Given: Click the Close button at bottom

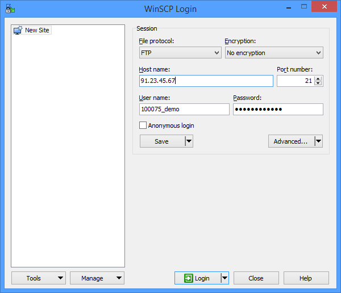Looking at the screenshot, I should pyautogui.click(x=256, y=278).
